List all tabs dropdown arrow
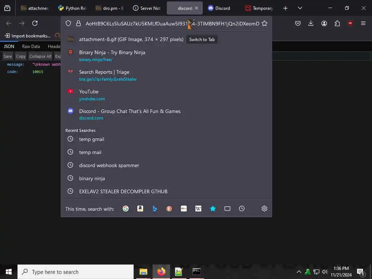This screenshot has height=279, width=372. [x=300, y=8]
